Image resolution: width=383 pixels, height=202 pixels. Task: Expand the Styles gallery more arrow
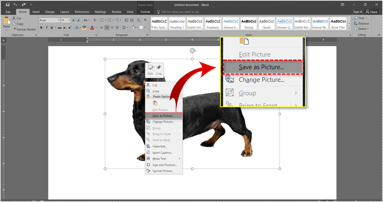[349, 28]
